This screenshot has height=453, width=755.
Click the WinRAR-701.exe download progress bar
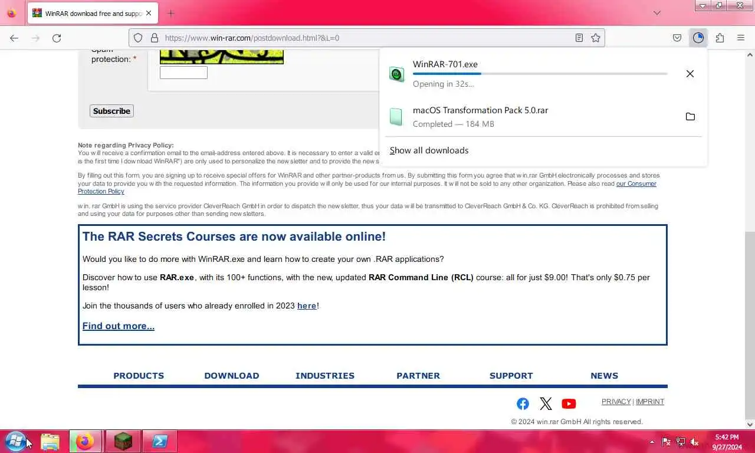point(540,74)
